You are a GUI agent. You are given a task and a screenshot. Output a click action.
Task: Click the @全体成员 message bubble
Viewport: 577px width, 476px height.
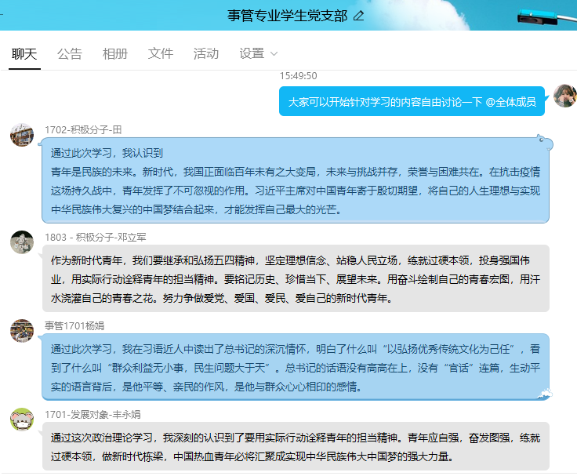click(x=412, y=101)
